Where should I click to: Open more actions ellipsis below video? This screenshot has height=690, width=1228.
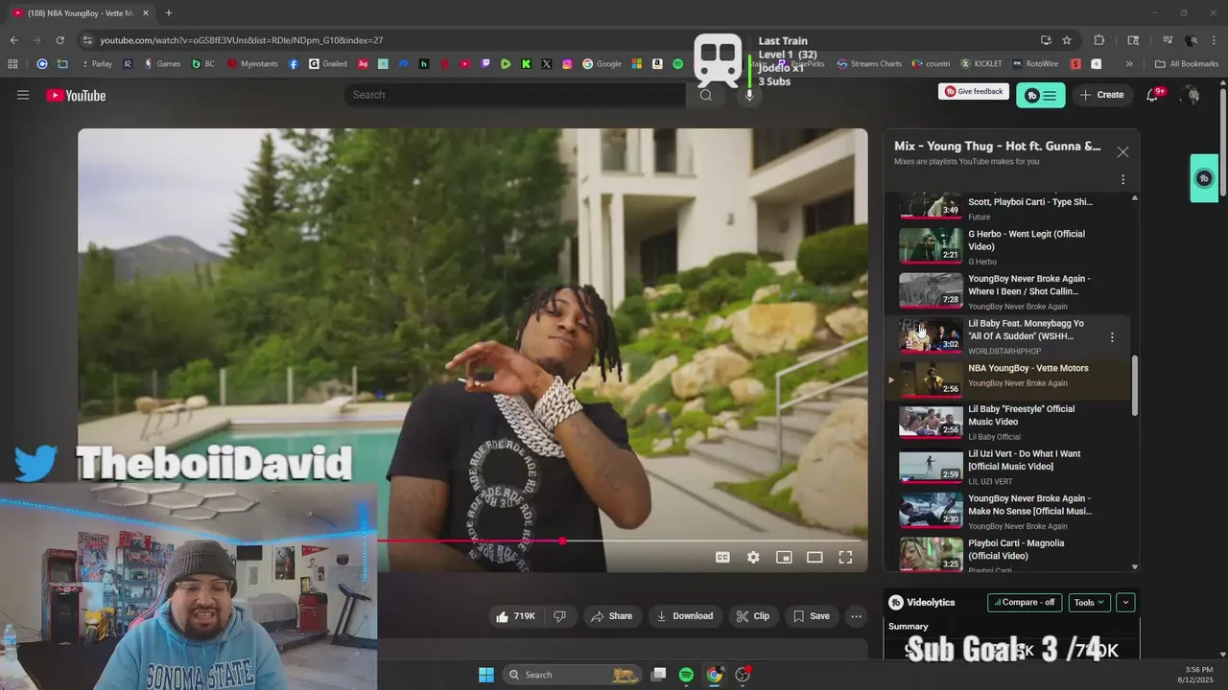[x=857, y=616]
